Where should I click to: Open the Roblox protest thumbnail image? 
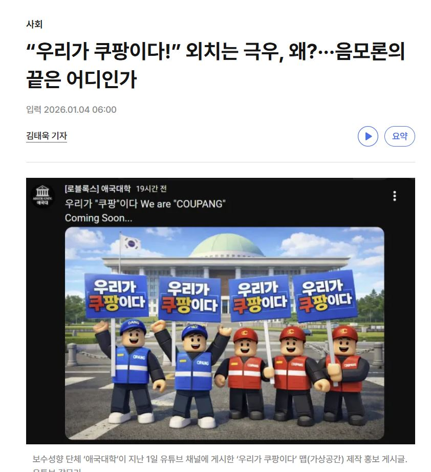[224, 333]
